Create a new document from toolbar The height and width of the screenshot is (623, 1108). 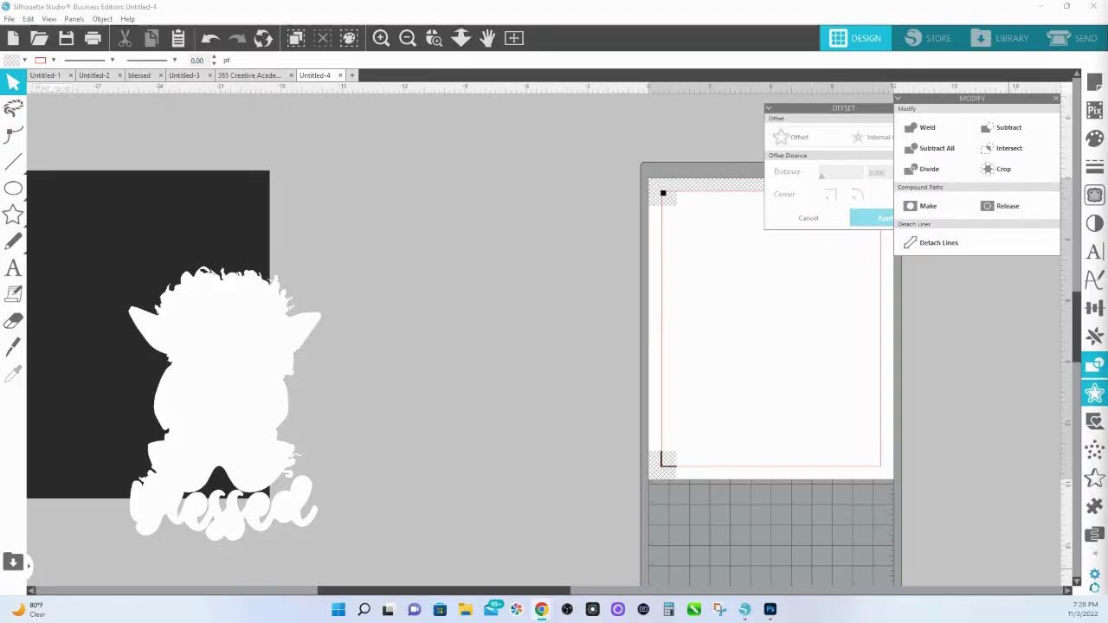click(13, 38)
